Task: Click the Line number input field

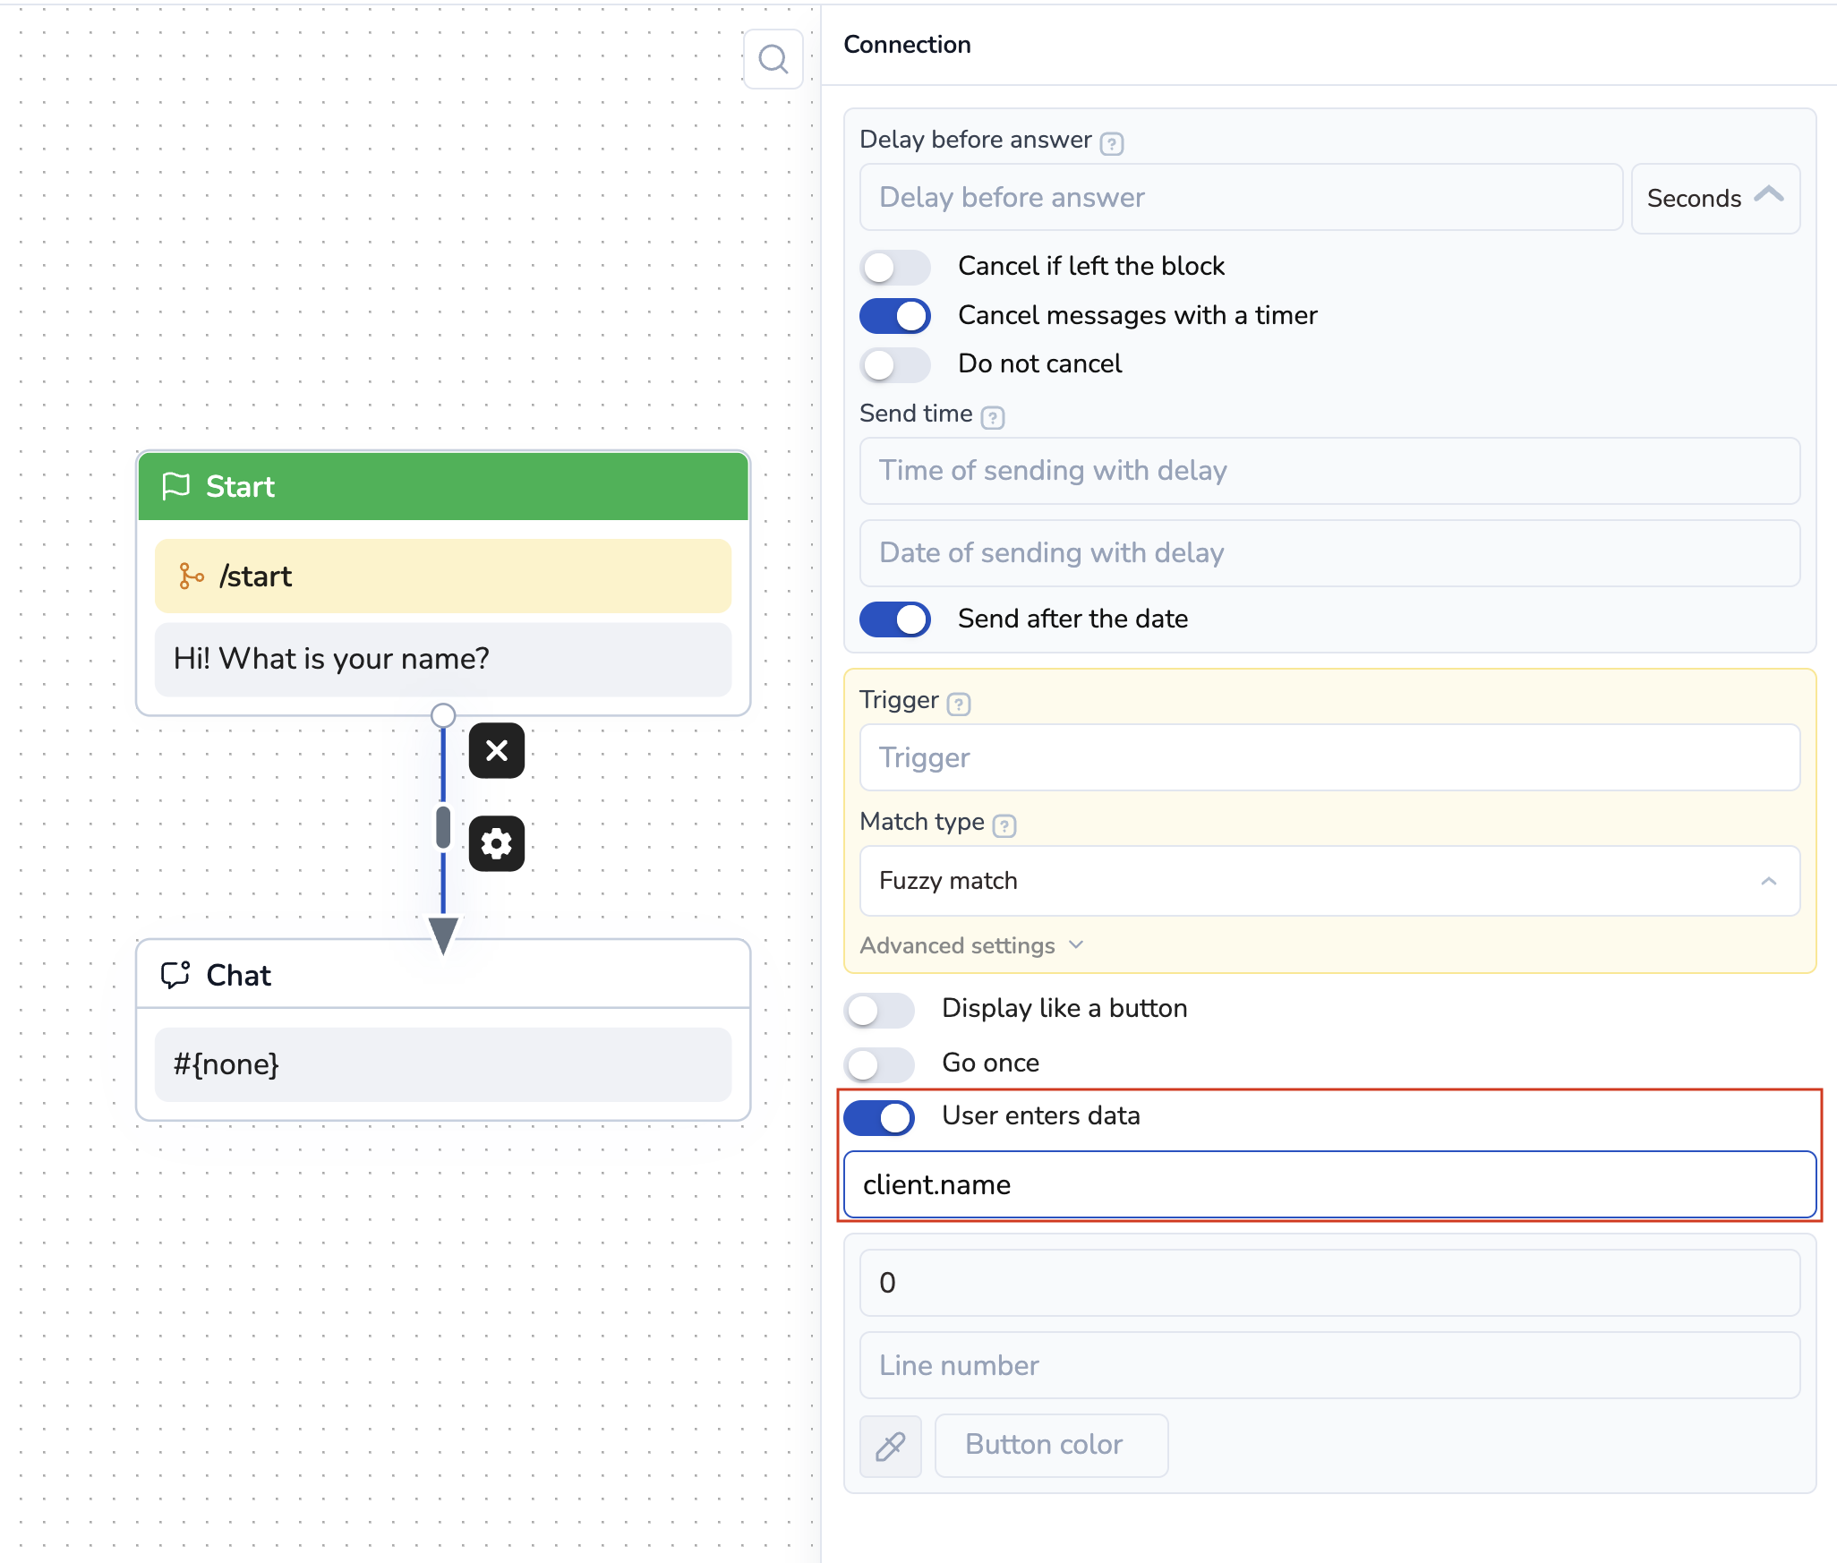Action: click(1329, 1365)
